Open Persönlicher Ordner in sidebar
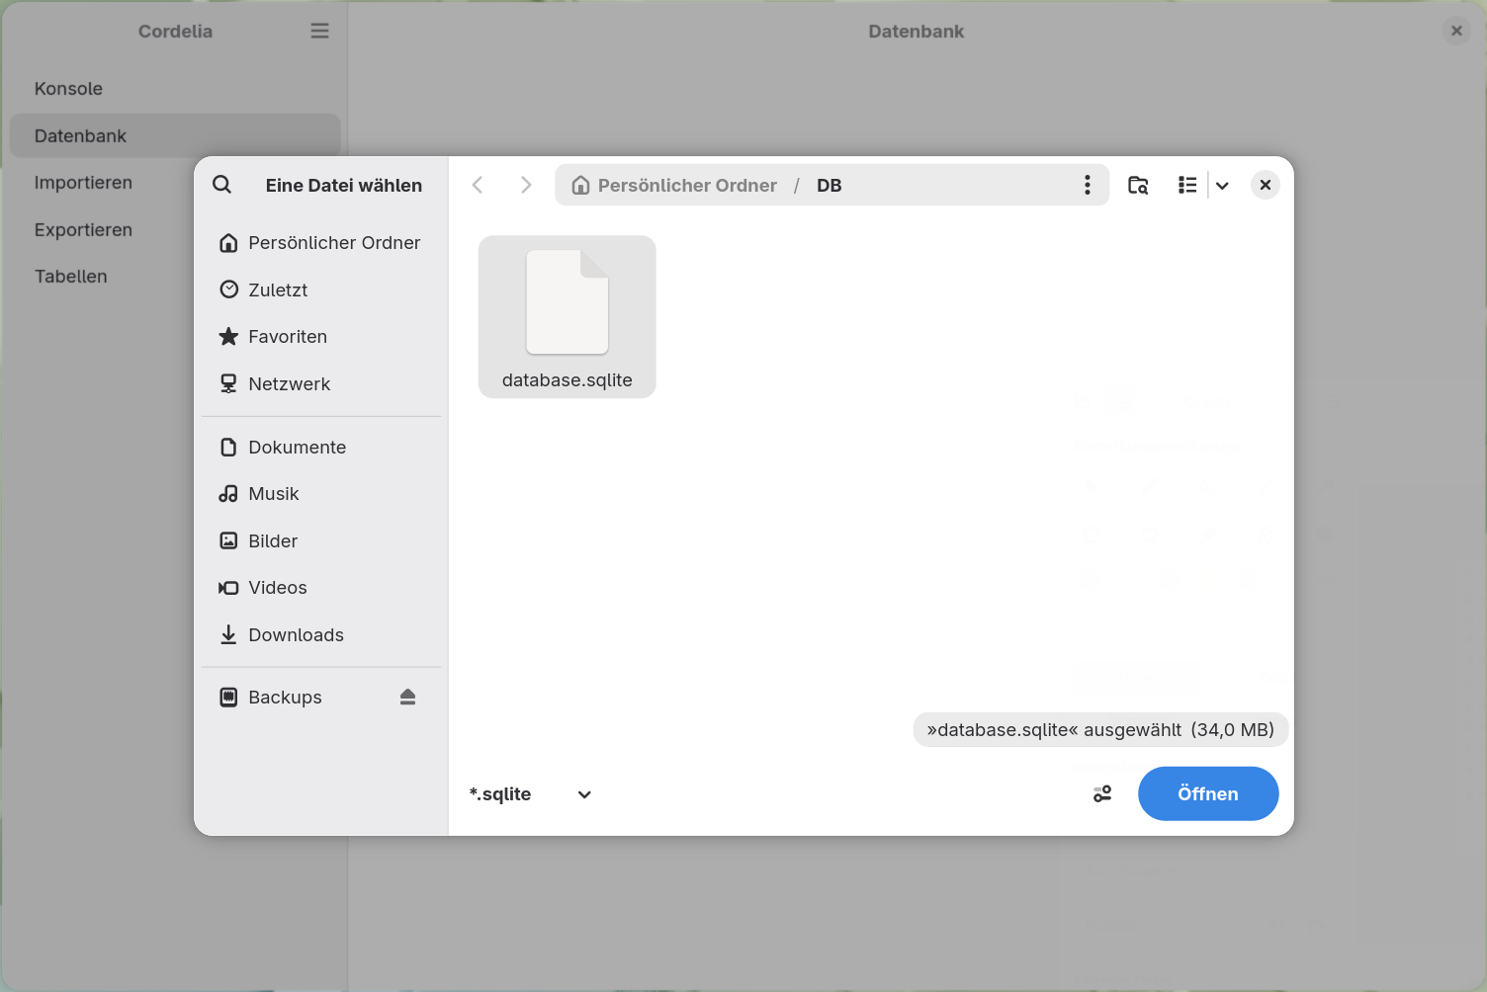The width and height of the screenshot is (1487, 992). (x=321, y=243)
